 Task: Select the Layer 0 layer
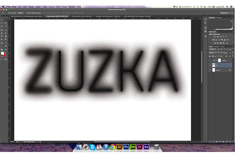tap(219, 71)
